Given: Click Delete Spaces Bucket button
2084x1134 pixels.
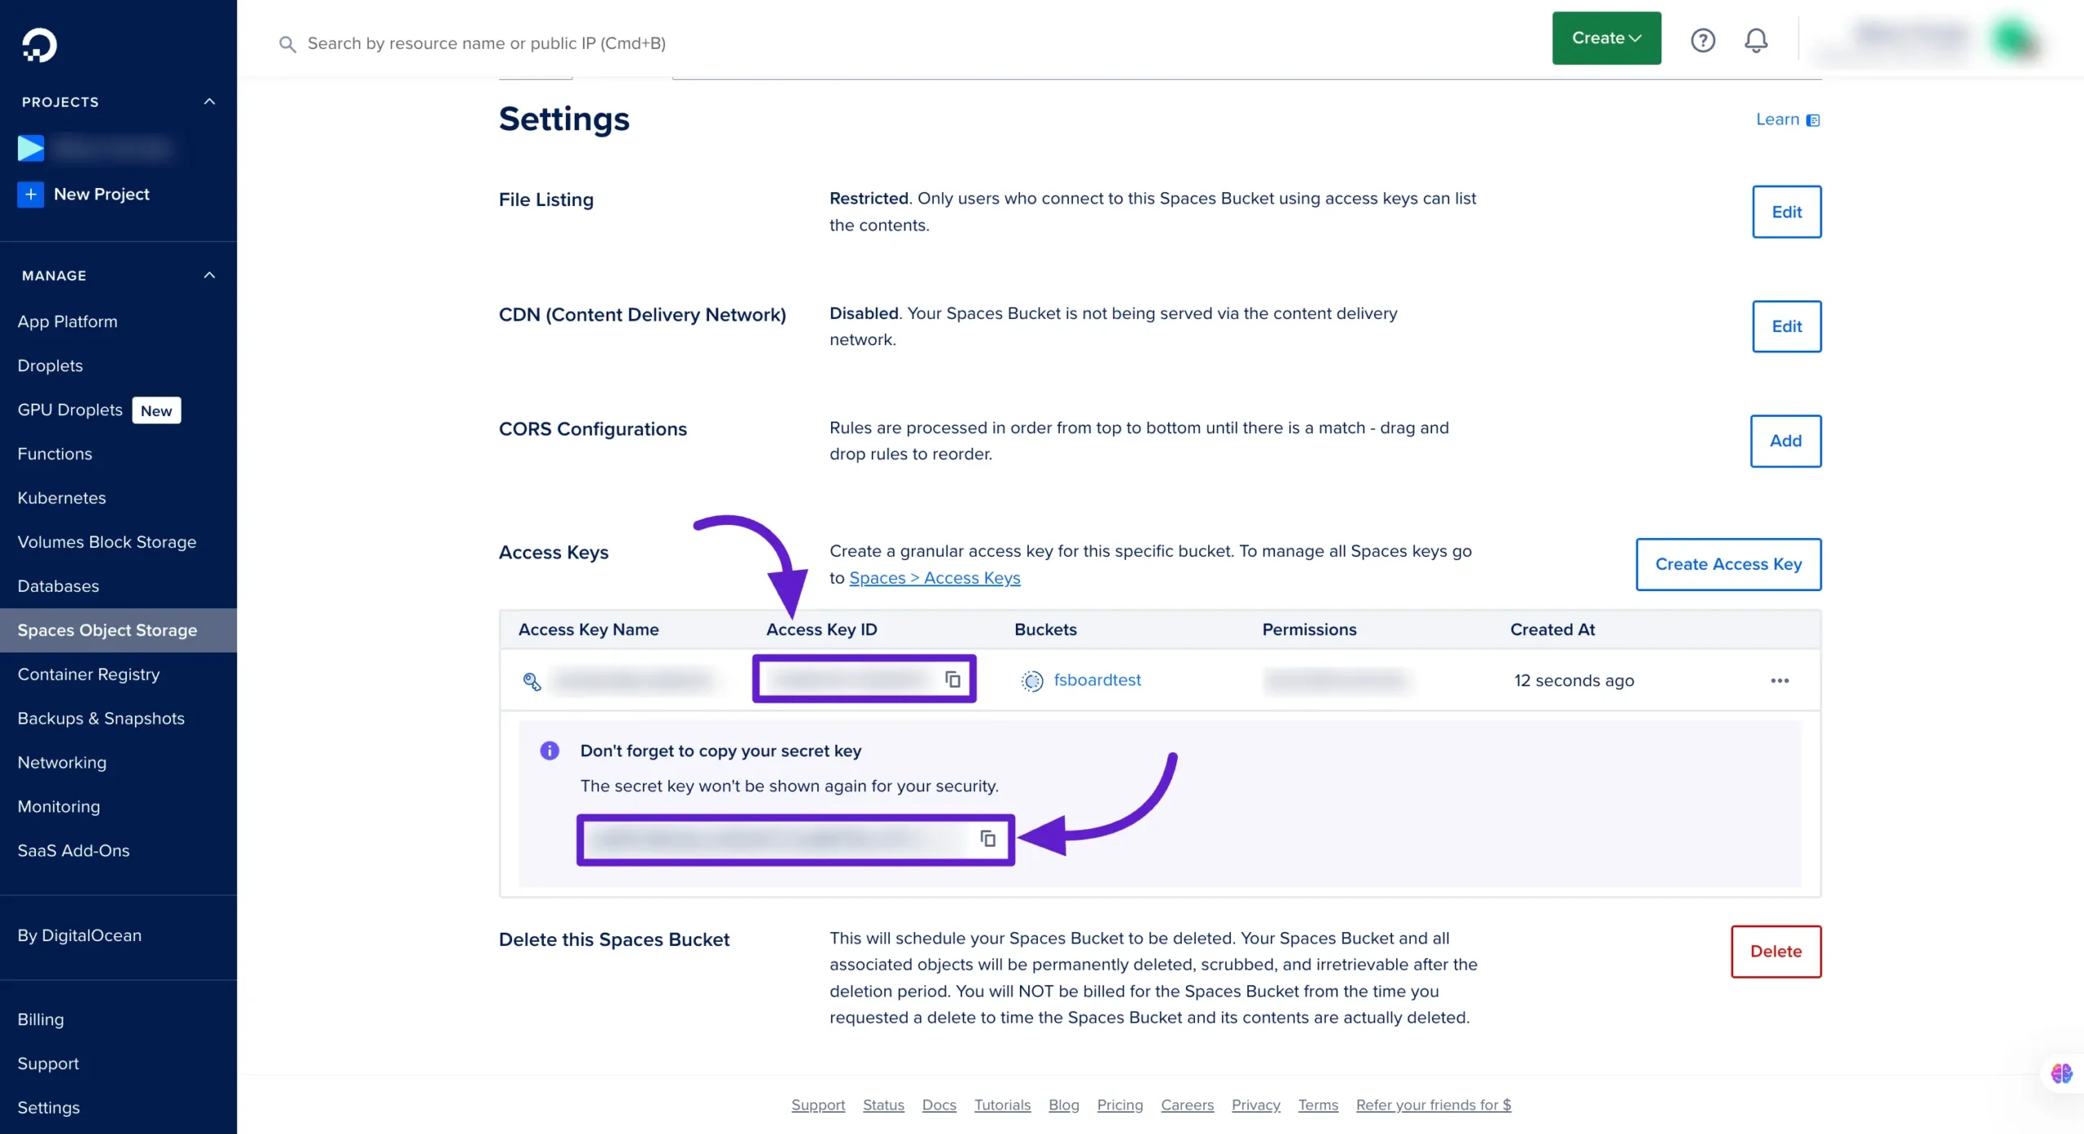Looking at the screenshot, I should (x=1775, y=952).
